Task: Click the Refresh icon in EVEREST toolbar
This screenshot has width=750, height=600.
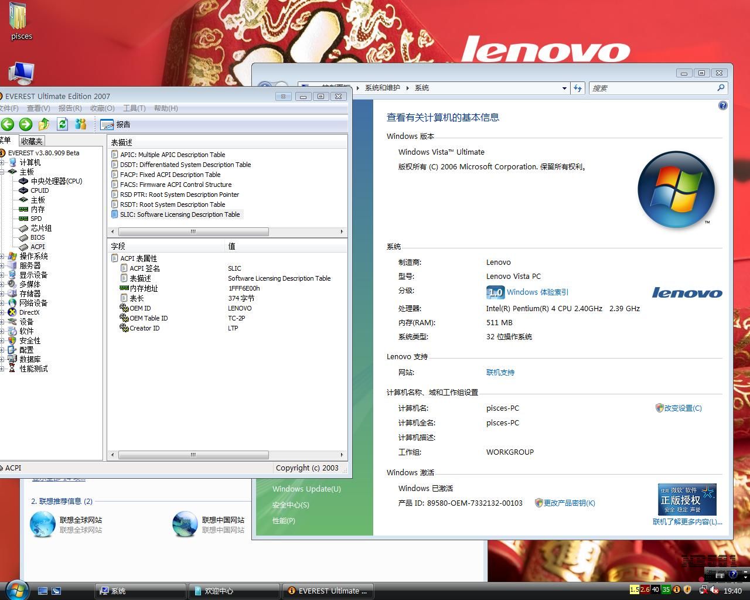Action: point(63,124)
